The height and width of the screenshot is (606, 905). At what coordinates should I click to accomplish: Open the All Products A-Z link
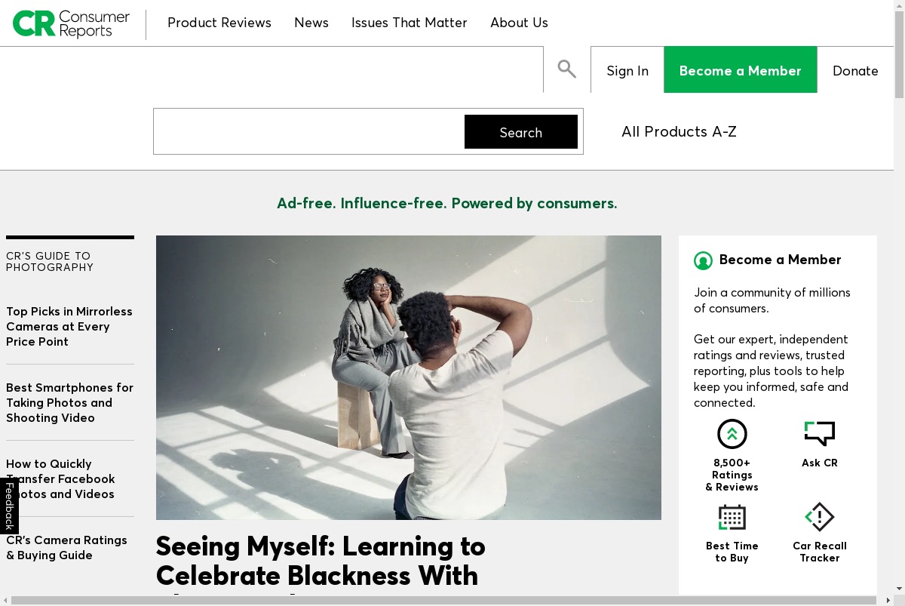(679, 131)
